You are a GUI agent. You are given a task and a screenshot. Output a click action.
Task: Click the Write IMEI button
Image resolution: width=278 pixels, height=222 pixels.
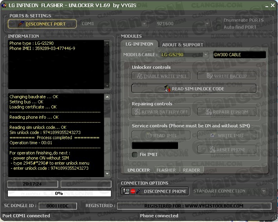pyautogui.click(x=227, y=136)
